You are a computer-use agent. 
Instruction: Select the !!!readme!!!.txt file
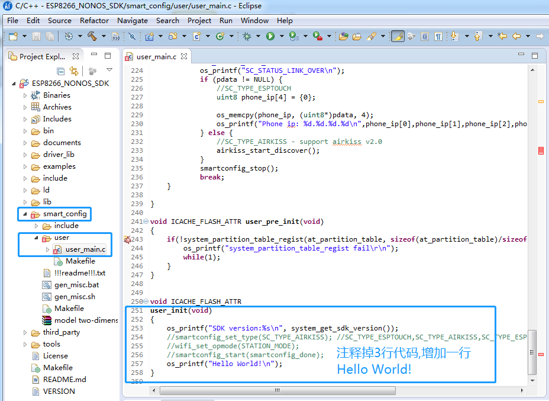tap(80, 273)
